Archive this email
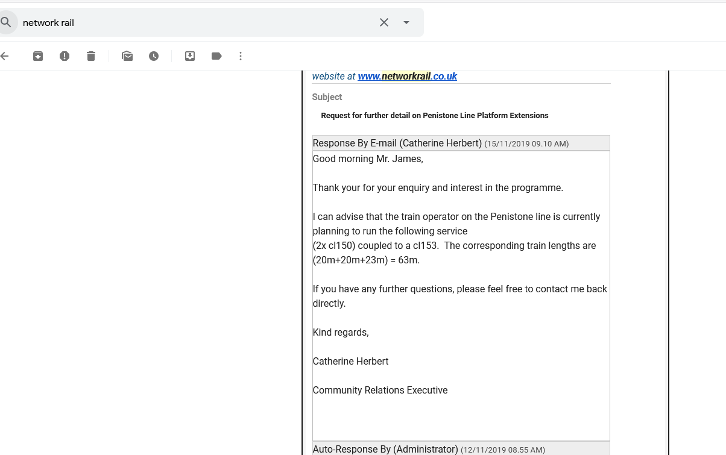The height and width of the screenshot is (455, 726). [x=38, y=56]
